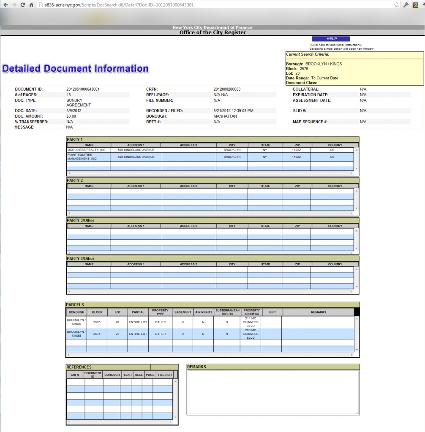Reload the page with the refresh icon
Image resolution: width=425 pixels, height=432 pixels.
pyautogui.click(x=23, y=5)
